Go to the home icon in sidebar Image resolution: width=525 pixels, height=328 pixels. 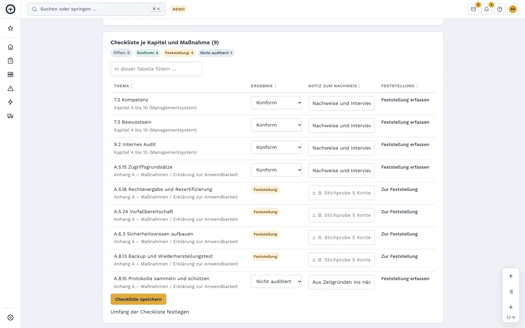[10, 47]
